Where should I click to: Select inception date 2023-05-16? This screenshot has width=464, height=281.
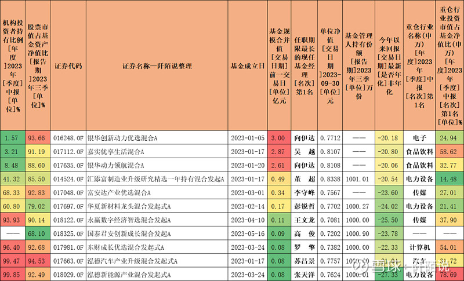[x=248, y=233]
